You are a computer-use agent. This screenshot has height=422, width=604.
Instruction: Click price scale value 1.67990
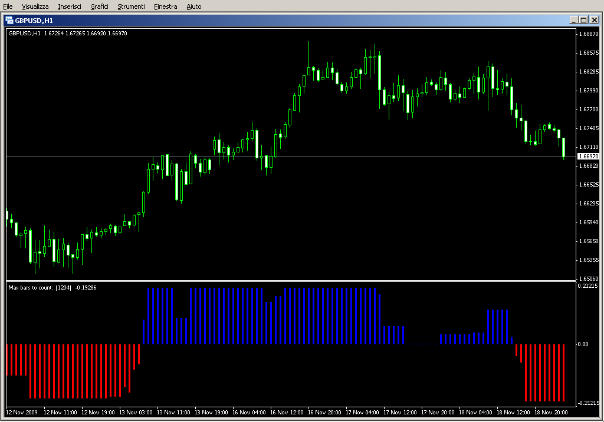pos(589,90)
